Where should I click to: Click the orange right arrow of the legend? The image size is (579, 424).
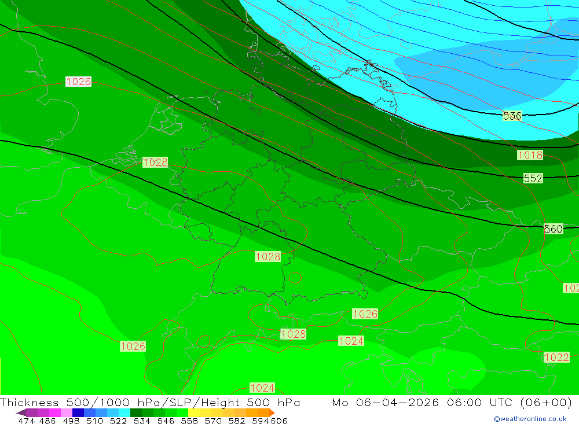(x=272, y=412)
